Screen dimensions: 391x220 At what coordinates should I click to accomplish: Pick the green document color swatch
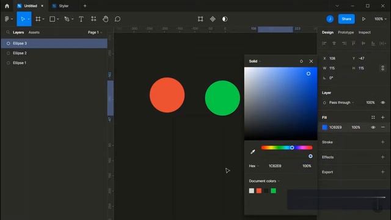(x=273, y=191)
